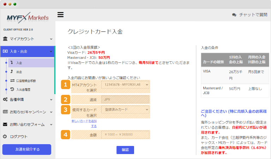This screenshot has width=271, height=159.
Task: Open the 使用するカード dropdown
Action: 125,109
